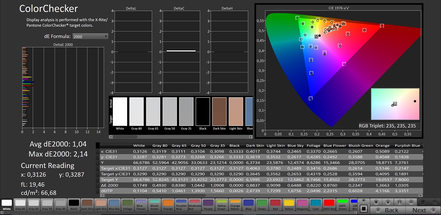Select the Bluish Green patch button
This screenshot has height=215, width=441.
(154, 205)
